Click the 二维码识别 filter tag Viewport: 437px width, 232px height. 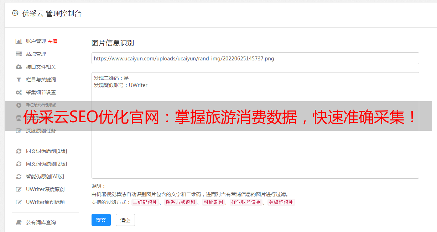click(x=145, y=202)
